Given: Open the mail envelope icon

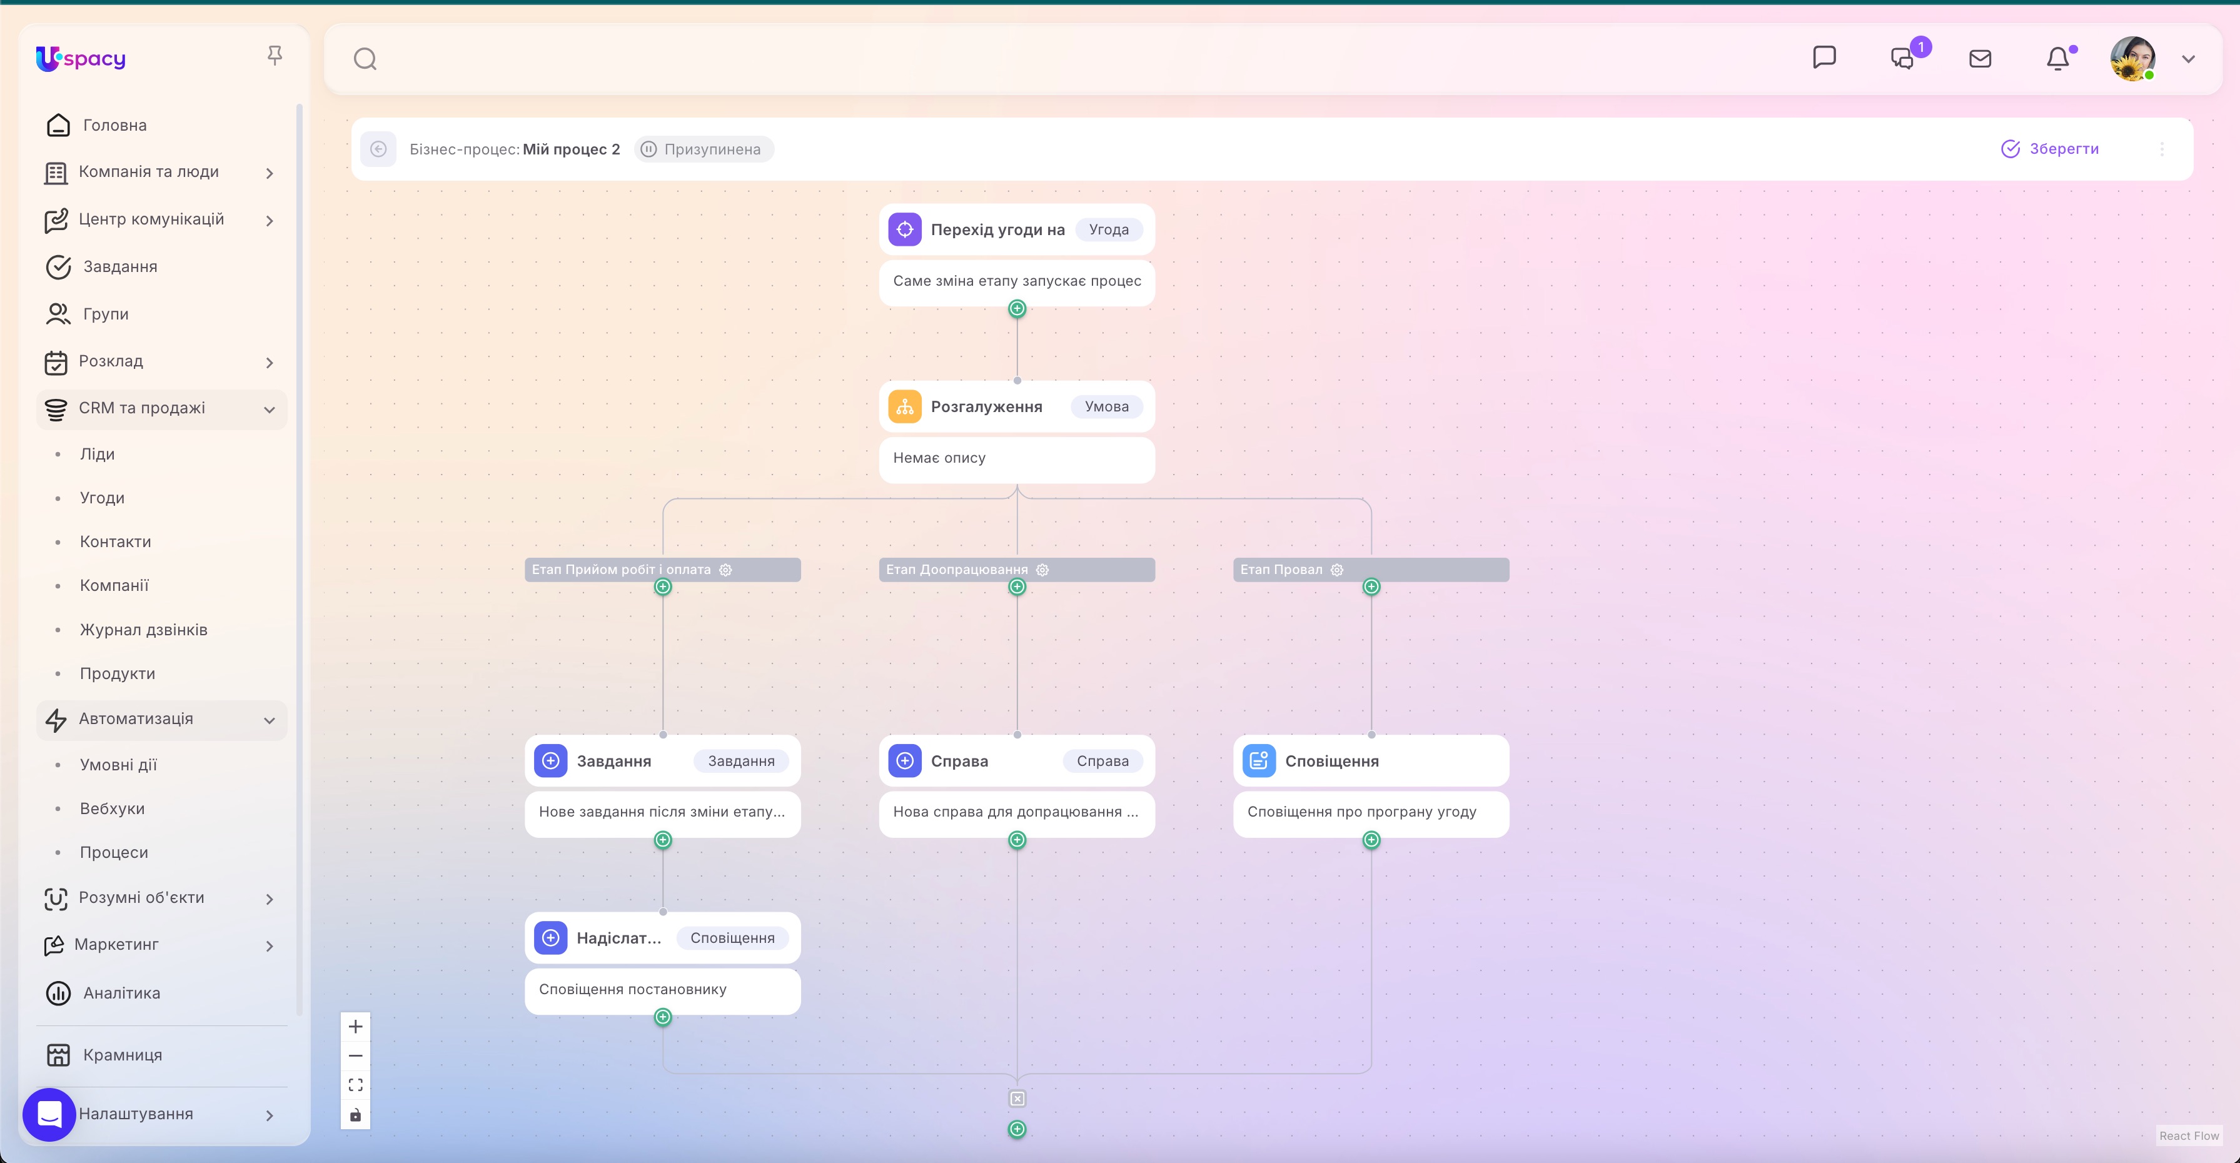Looking at the screenshot, I should [x=1980, y=59].
